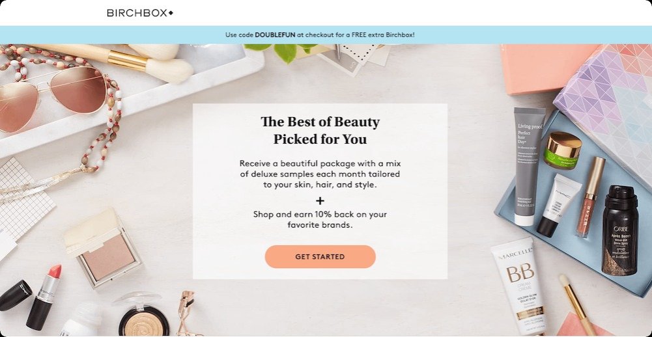Click the green jar with gold lid
The width and height of the screenshot is (652, 337).
coord(563,150)
